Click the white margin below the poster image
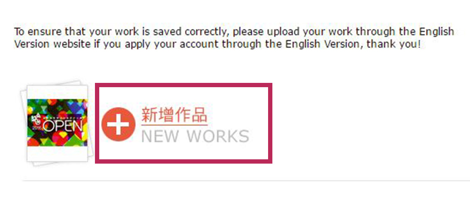 (x=57, y=154)
